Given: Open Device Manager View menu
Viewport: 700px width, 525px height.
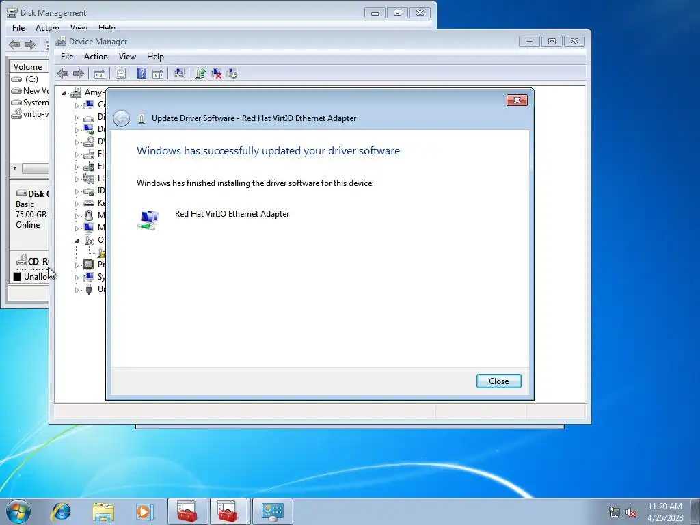Looking at the screenshot, I should [x=127, y=57].
